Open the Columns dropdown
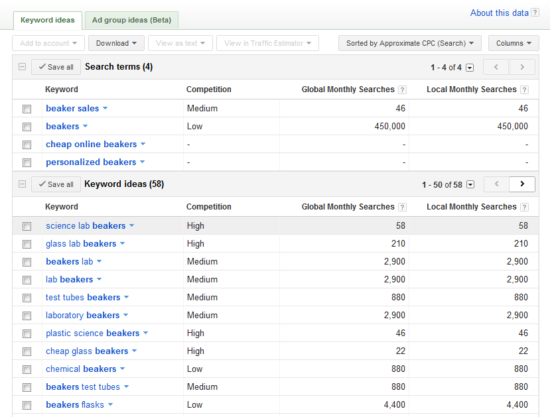The image size is (550, 417). coord(514,43)
